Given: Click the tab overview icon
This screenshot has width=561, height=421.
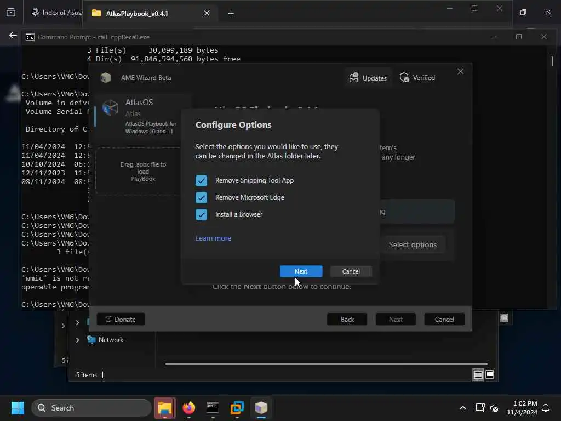Looking at the screenshot, I should 11,13.
